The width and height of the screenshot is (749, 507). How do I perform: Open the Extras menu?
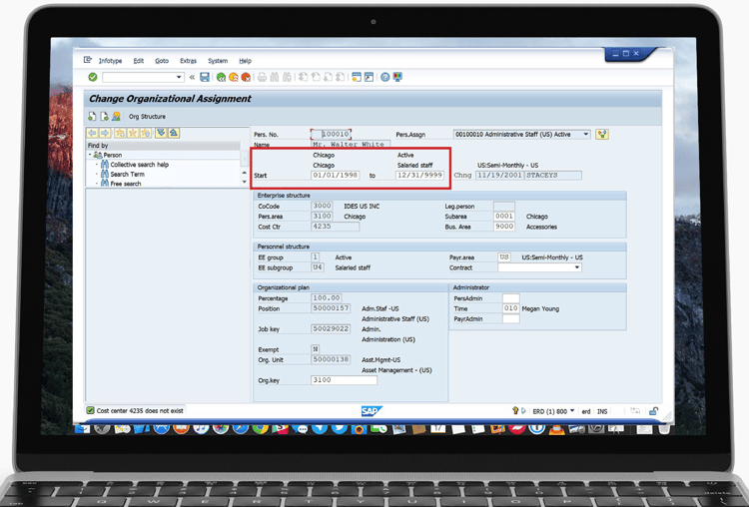(188, 61)
